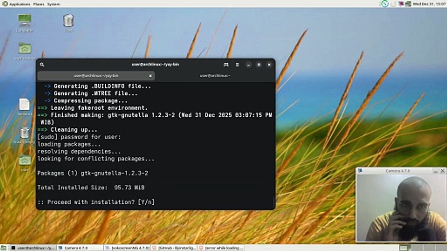Viewport: 447px width, 251px height.
Task: Open the Computer desktop icon
Action: coord(24,23)
